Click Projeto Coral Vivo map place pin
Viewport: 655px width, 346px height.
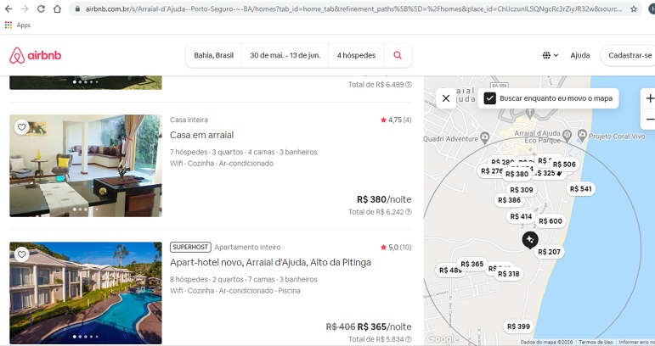click(x=582, y=135)
